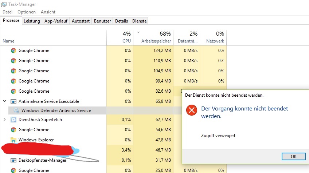309x173 pixels.
Task: Sort by the Netzwerk column header
Action: click(x=213, y=38)
